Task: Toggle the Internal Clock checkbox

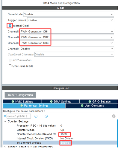Action: [x=10, y=26]
